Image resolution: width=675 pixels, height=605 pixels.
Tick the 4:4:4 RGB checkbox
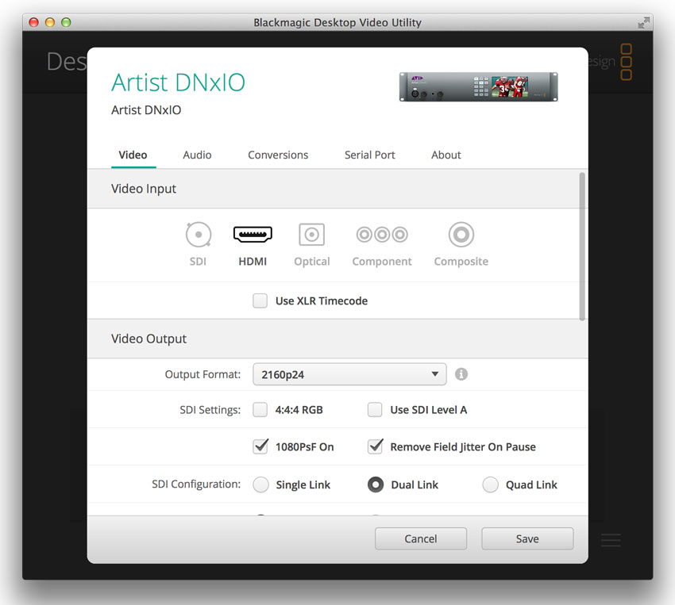tap(260, 410)
